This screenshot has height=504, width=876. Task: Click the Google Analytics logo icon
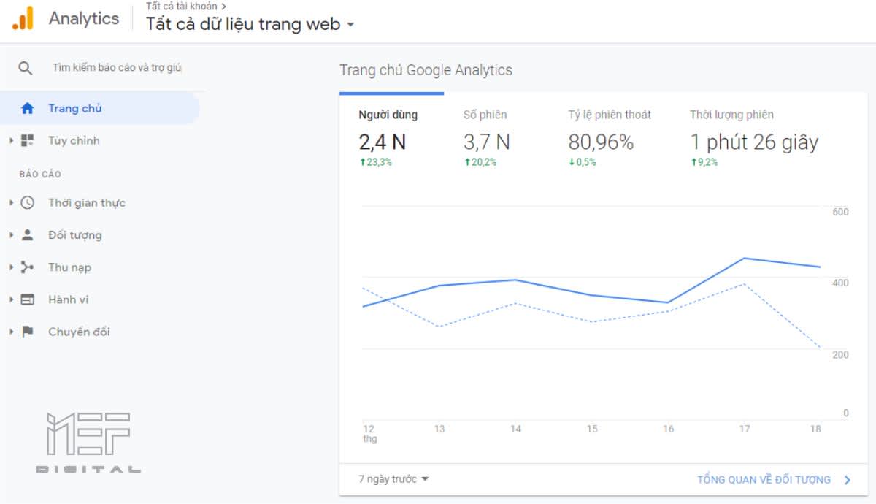(x=23, y=18)
